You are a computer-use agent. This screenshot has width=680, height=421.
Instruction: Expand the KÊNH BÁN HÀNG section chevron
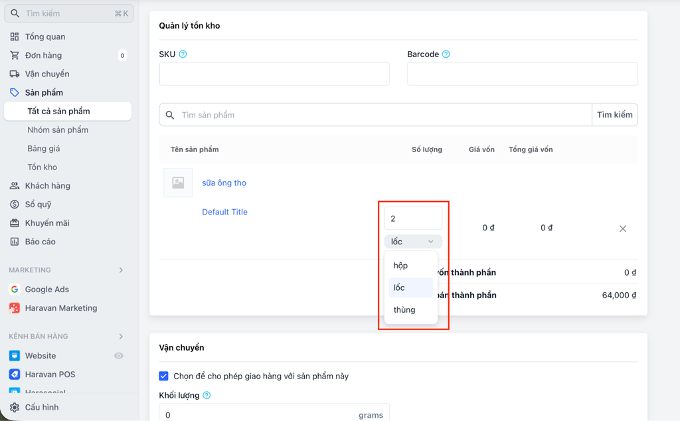[x=121, y=337]
